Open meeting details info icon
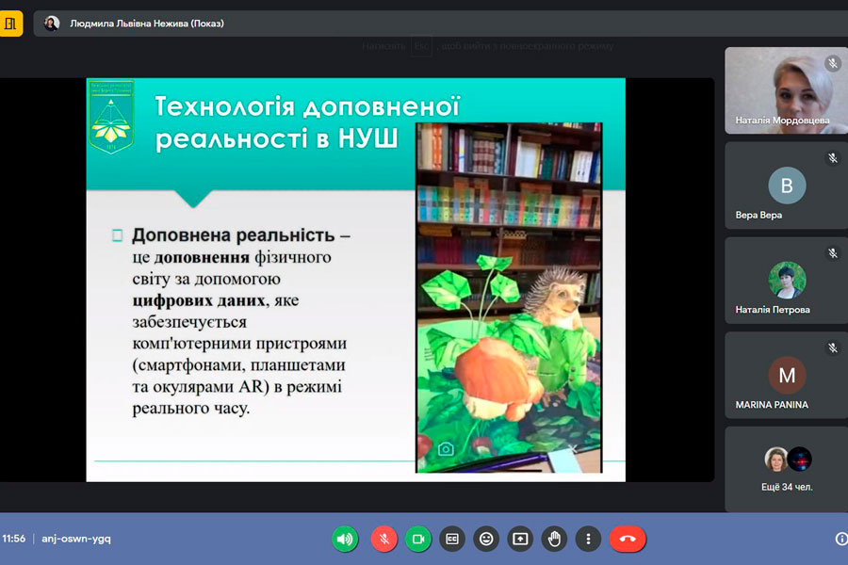The image size is (848, 565). 841,539
